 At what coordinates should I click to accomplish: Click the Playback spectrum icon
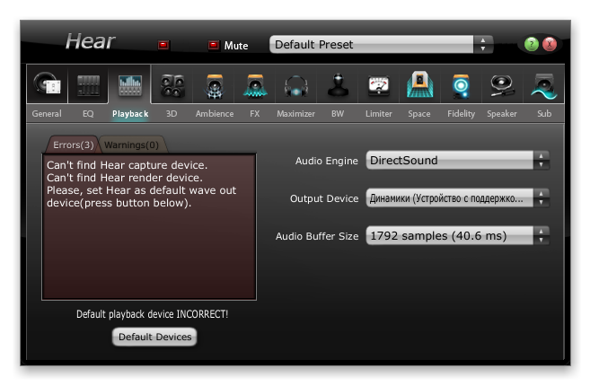pos(130,84)
